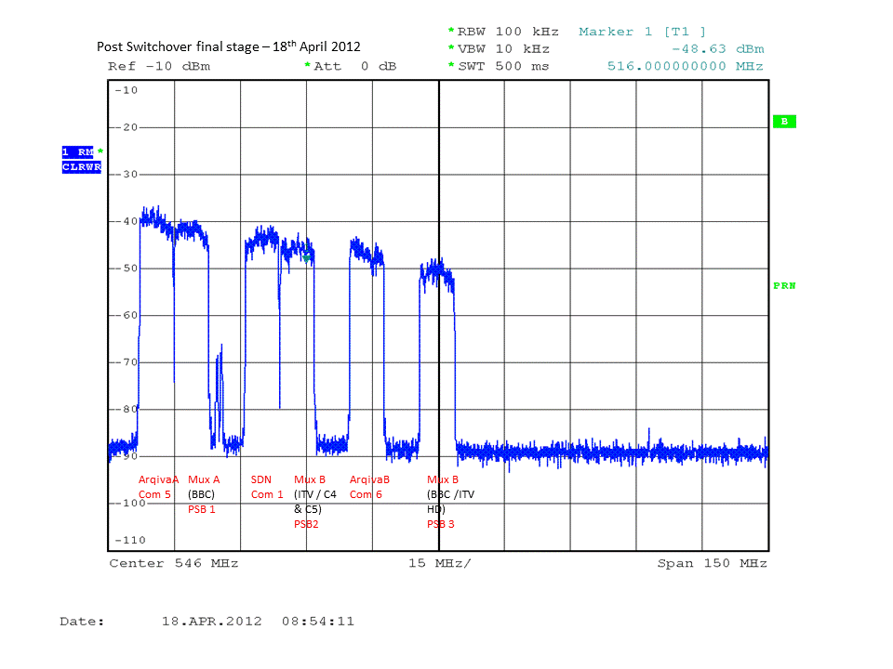Viewport: 893px width, 669px height.
Task: Select the green B screen indicator
Action: pos(784,121)
